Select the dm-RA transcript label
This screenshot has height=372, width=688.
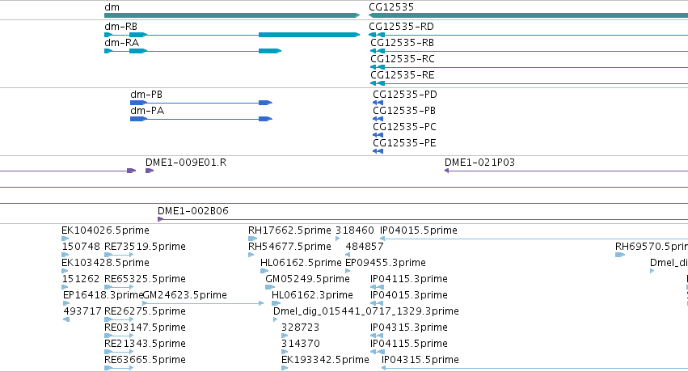121,43
